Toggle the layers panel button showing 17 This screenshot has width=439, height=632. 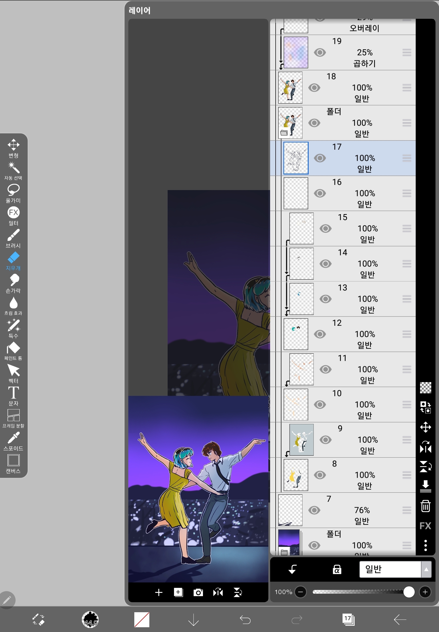point(349,620)
